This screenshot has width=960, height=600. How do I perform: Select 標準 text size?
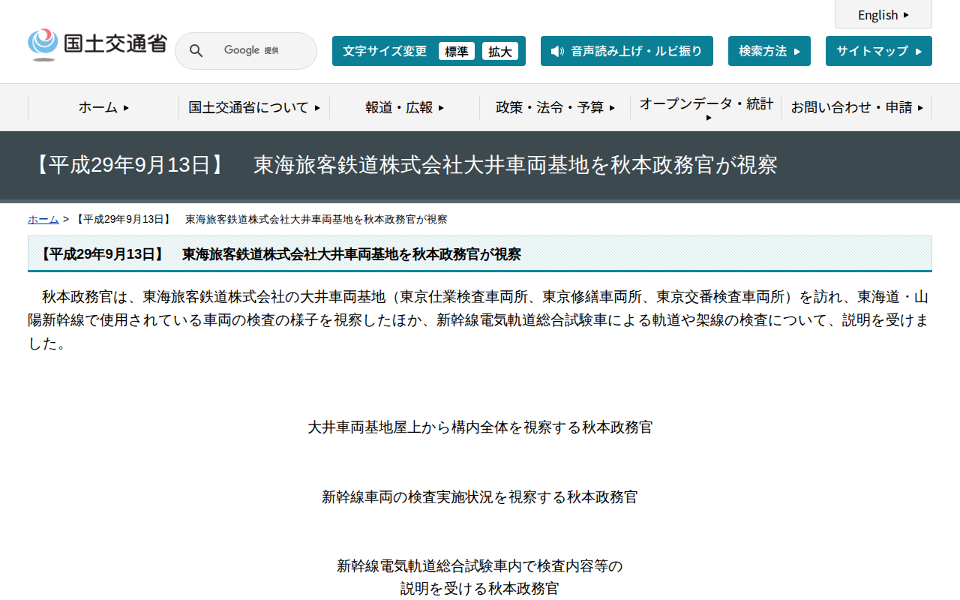(x=457, y=51)
